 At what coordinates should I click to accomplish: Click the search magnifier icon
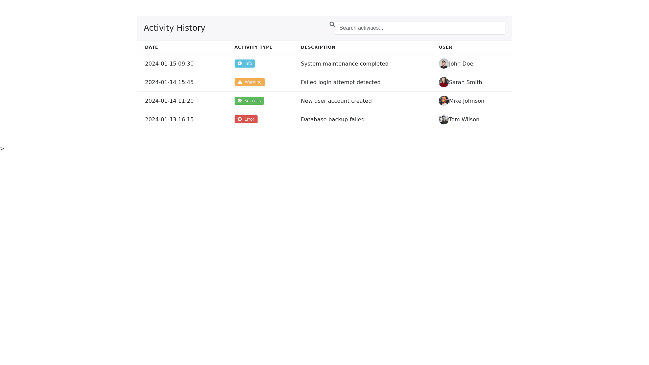pos(332,24)
